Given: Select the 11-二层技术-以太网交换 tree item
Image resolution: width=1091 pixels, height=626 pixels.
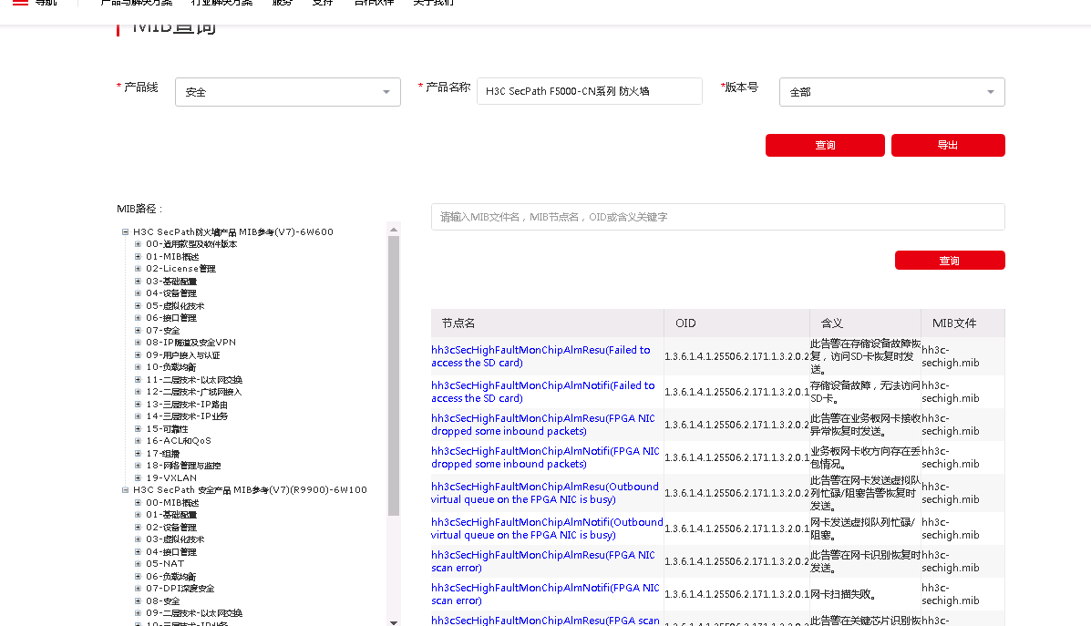Looking at the screenshot, I should click(x=194, y=380).
